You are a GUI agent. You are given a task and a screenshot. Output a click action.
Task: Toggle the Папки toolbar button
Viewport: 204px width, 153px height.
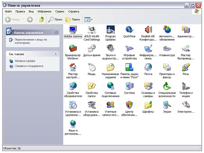(72, 20)
